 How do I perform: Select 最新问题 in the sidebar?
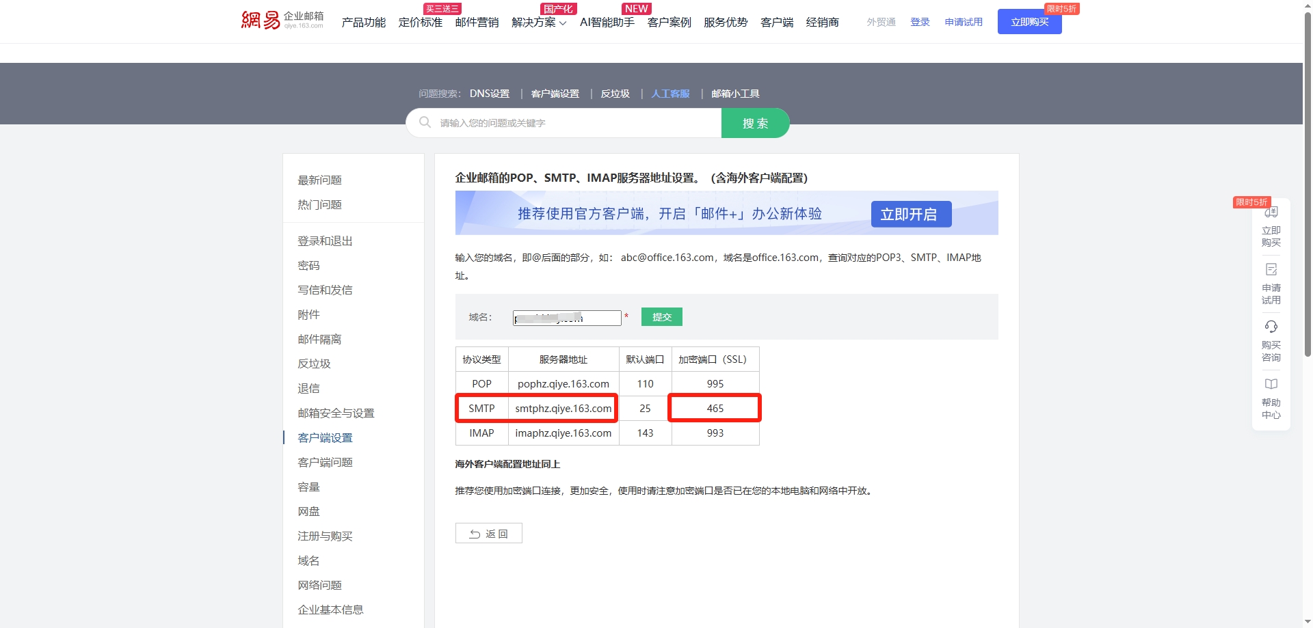tap(319, 180)
